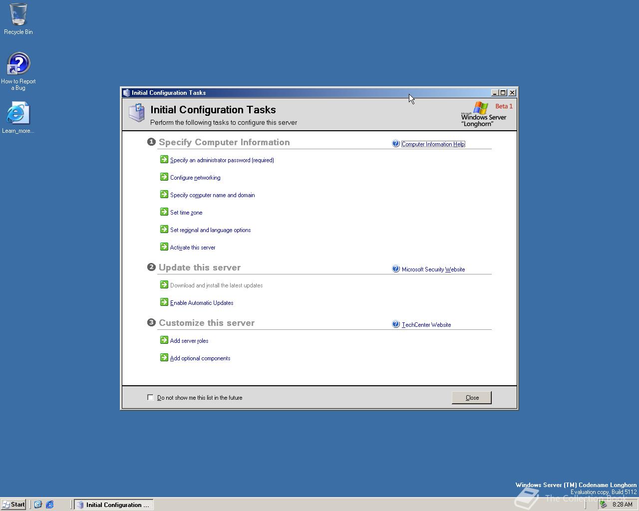Click the Close button in dialog
Viewport: 639px width, 511px height.
(x=472, y=398)
